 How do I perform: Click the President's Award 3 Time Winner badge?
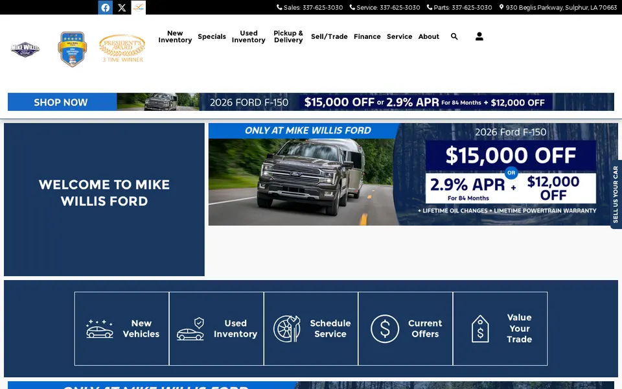click(x=122, y=49)
